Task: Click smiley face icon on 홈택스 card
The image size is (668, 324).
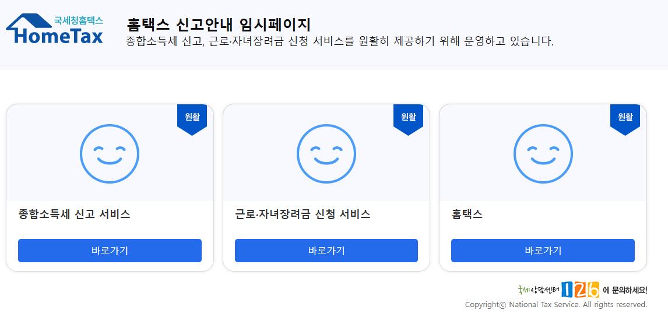Action: coord(543,154)
